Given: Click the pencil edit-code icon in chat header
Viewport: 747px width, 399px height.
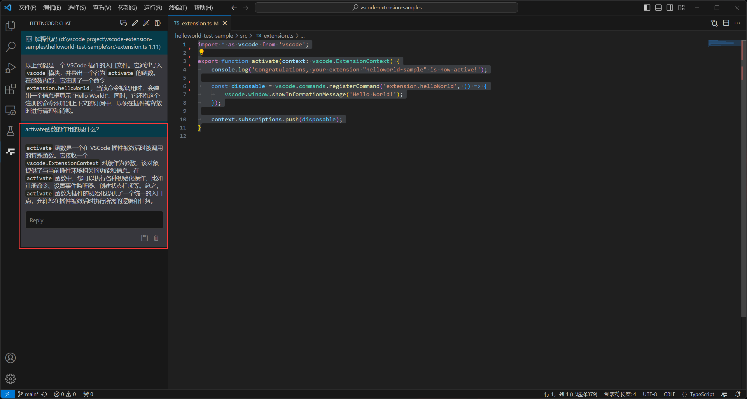Looking at the screenshot, I should pyautogui.click(x=135, y=23).
